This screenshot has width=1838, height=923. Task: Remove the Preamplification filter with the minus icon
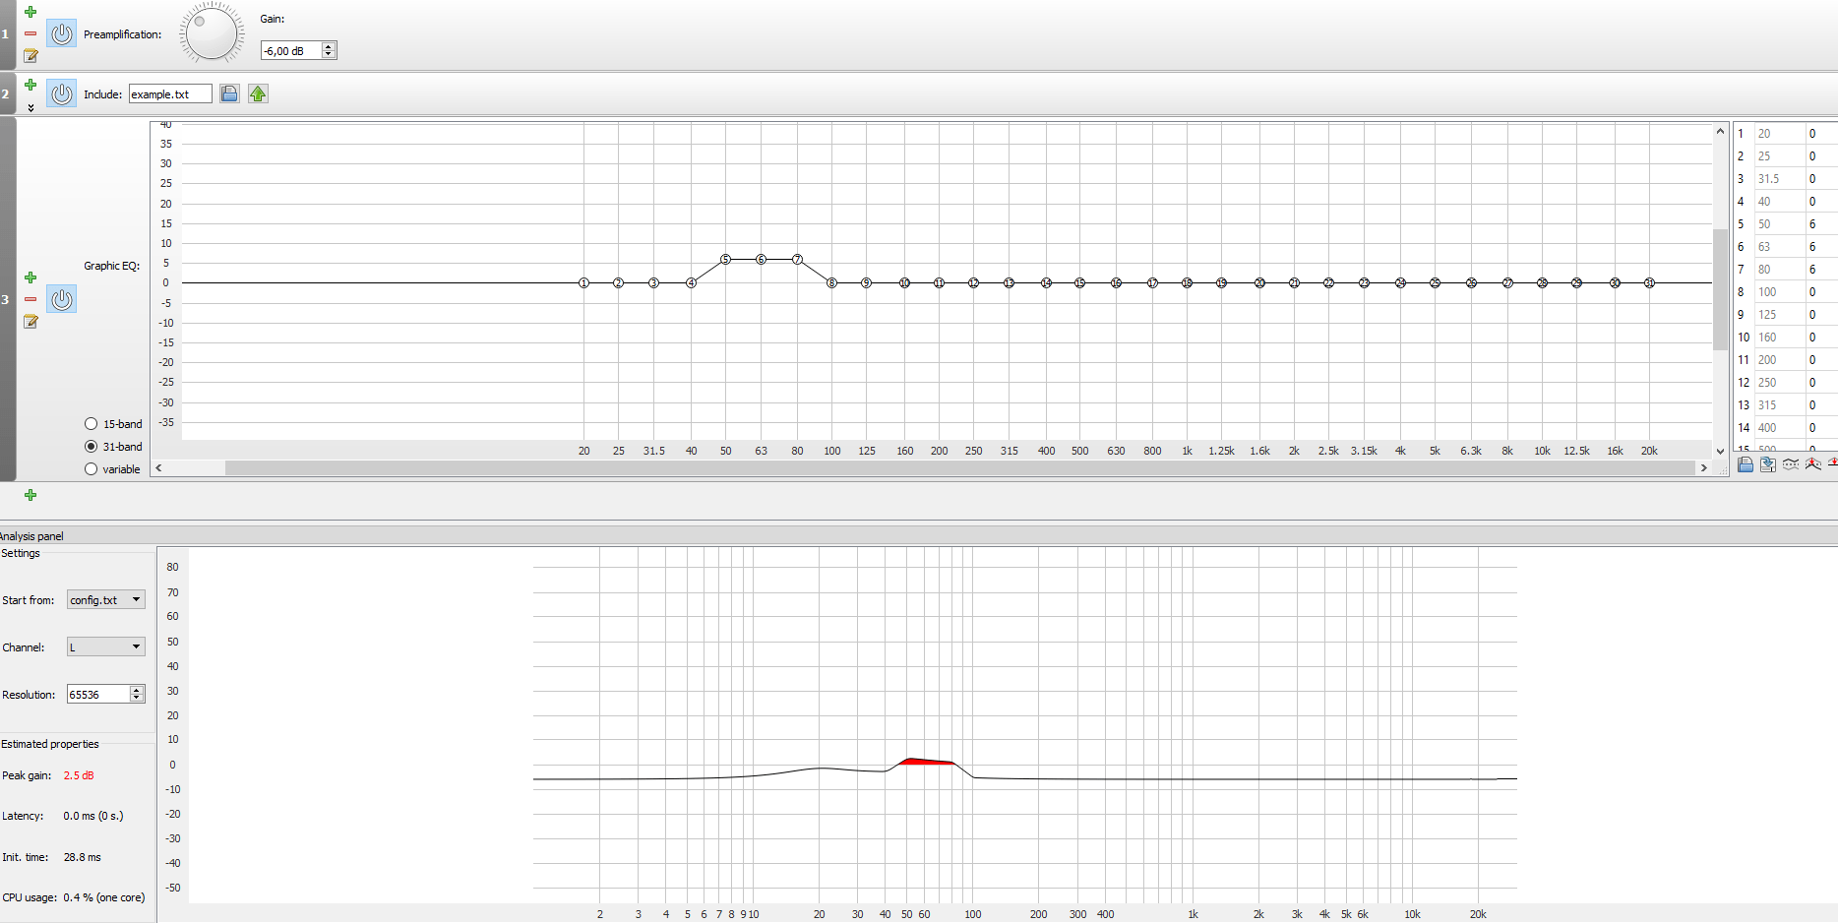pos(31,33)
